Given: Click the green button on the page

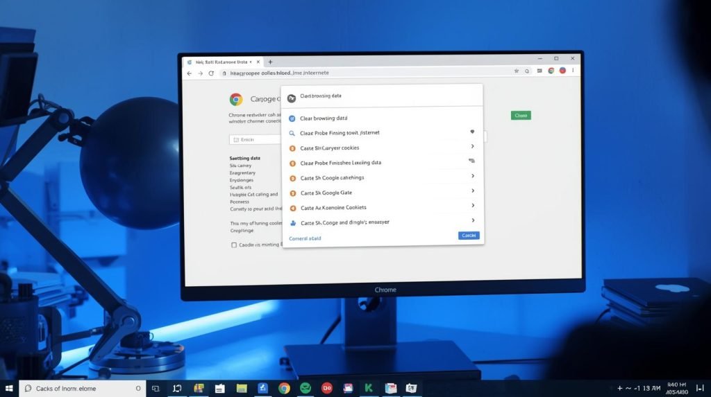Looking at the screenshot, I should pos(521,116).
